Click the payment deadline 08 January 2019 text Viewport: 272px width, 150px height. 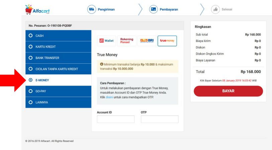(x=237, y=81)
